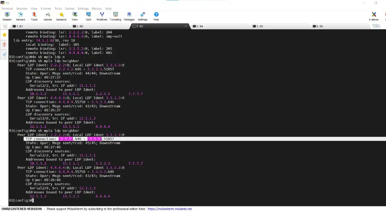The height and width of the screenshot is (211, 386).
Task: Open the Terminal menu
Action: (x=7, y=8)
